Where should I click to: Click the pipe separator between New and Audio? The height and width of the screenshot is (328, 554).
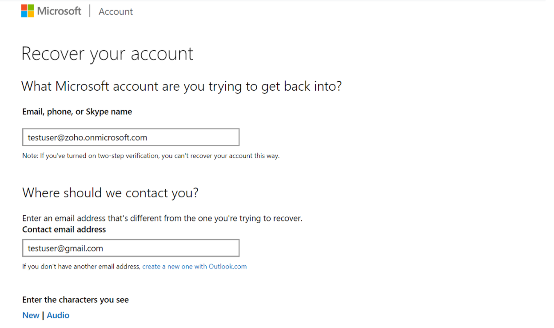(43, 315)
